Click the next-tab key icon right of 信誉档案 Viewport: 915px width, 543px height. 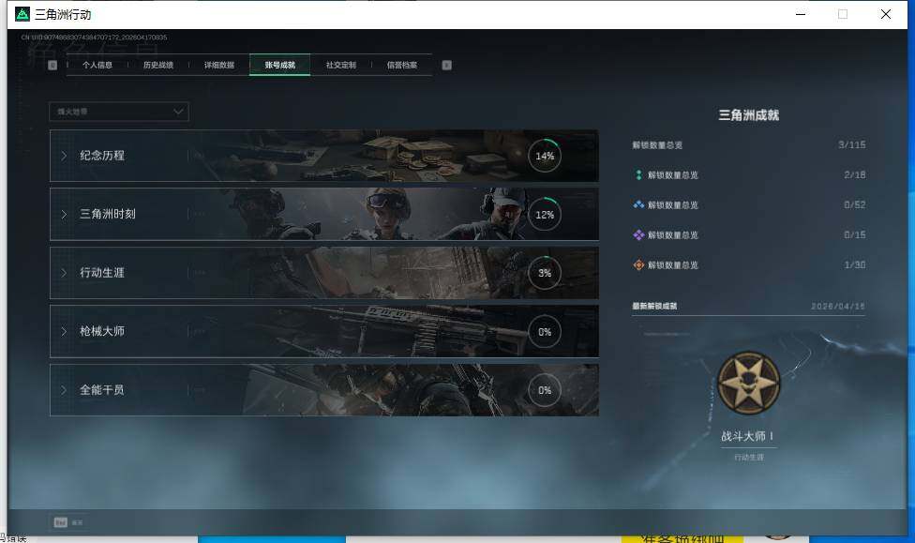[x=446, y=65]
